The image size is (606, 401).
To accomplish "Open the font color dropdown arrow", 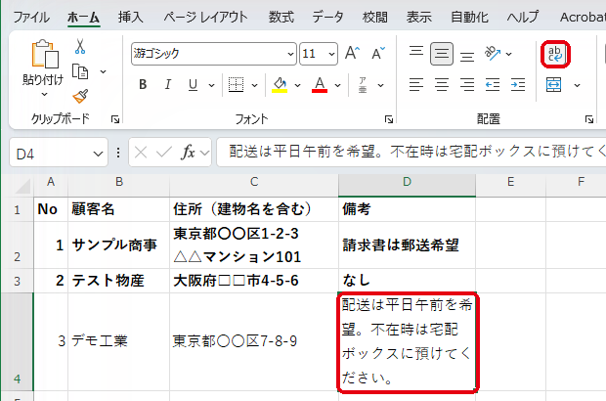I will 338,85.
